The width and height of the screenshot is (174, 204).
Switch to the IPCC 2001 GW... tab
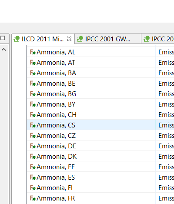tap(108, 39)
